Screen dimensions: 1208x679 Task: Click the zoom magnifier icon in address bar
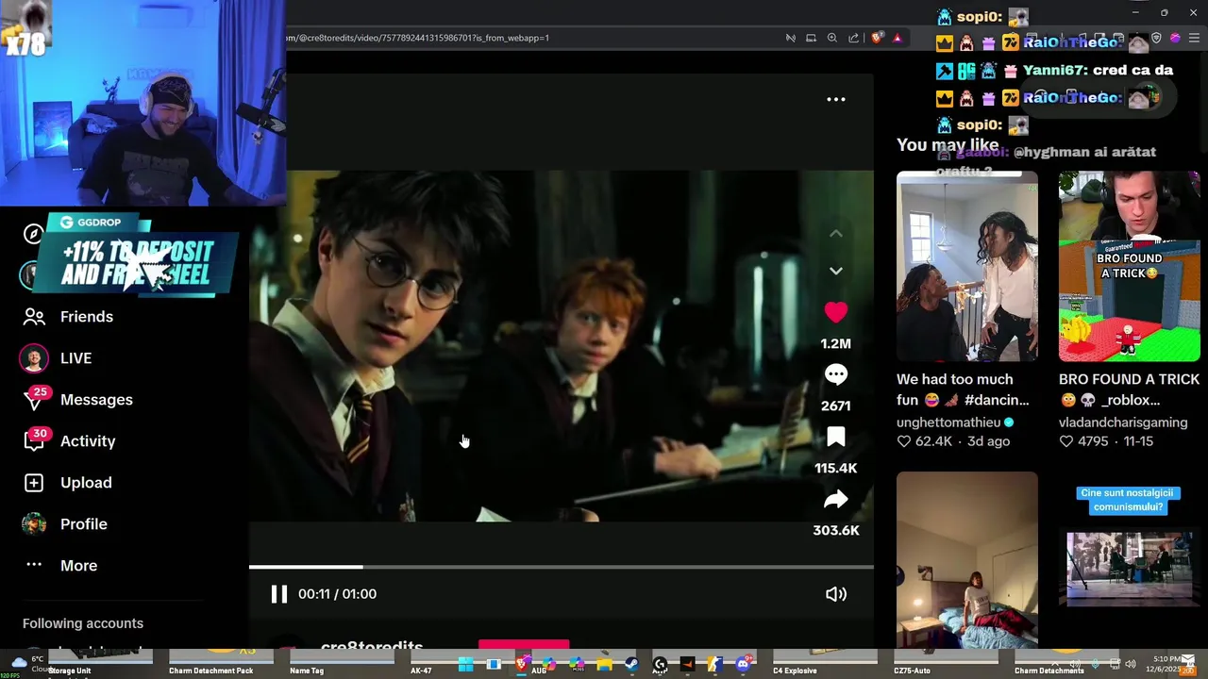point(832,38)
